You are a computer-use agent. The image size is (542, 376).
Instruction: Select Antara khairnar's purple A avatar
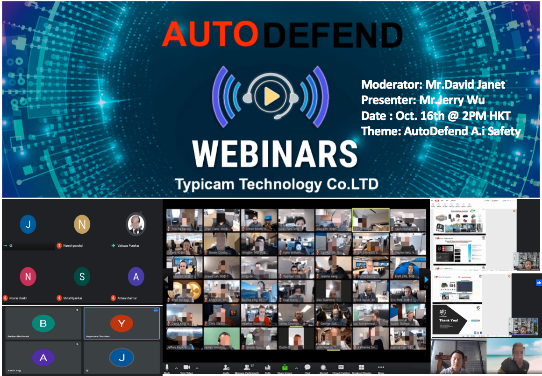(136, 277)
